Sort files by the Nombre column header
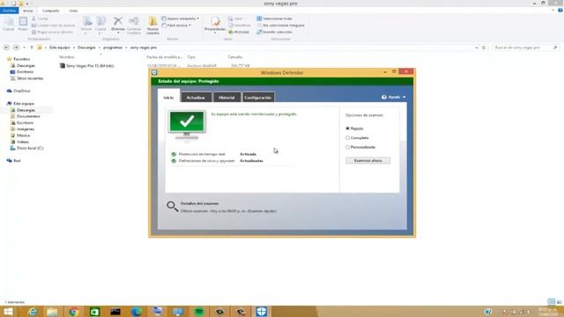This screenshot has width=564, height=317. 67,56
